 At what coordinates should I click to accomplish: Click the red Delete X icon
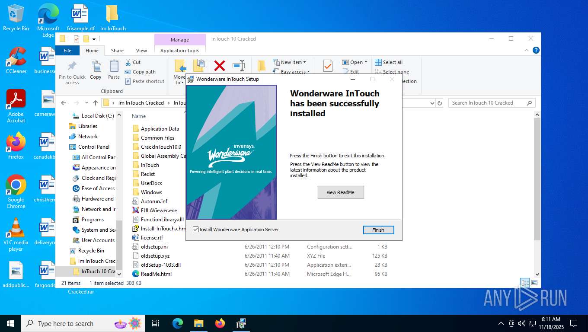click(220, 66)
